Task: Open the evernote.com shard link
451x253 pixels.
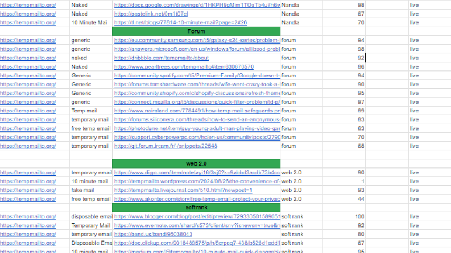Action: [197, 225]
